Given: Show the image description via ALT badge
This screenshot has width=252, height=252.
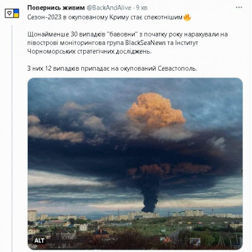Looking at the screenshot, I should click(39, 241).
